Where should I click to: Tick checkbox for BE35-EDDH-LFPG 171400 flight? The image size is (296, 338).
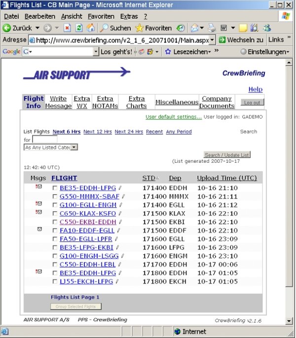[55, 188]
